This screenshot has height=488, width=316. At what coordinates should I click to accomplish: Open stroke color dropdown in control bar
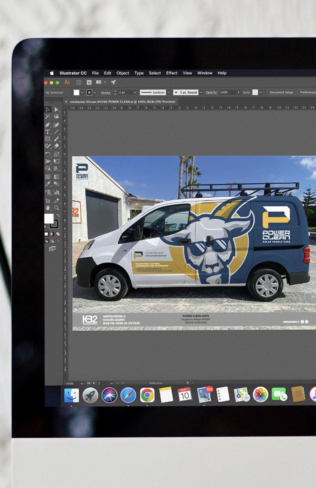(95, 92)
